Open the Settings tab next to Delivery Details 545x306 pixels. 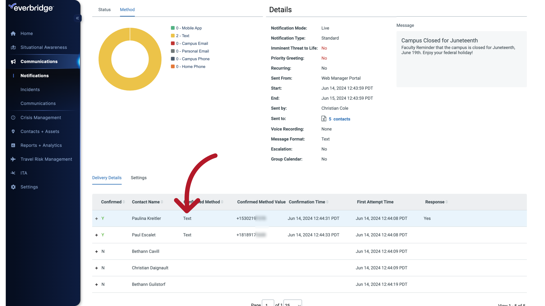(139, 178)
